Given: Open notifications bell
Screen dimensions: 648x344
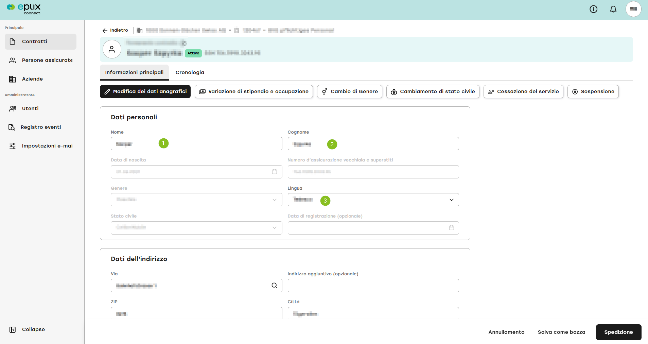Looking at the screenshot, I should pyautogui.click(x=613, y=9).
